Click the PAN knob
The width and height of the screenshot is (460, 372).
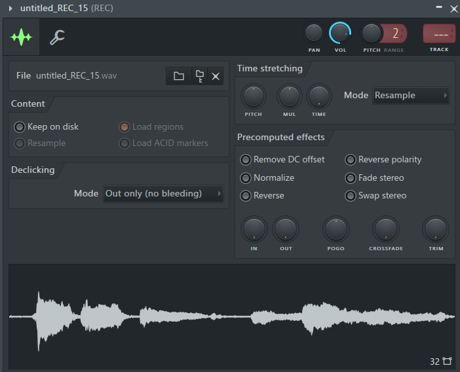[314, 33]
